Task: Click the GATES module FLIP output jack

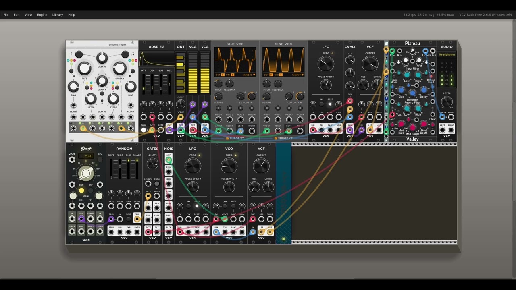Action: 148,220
